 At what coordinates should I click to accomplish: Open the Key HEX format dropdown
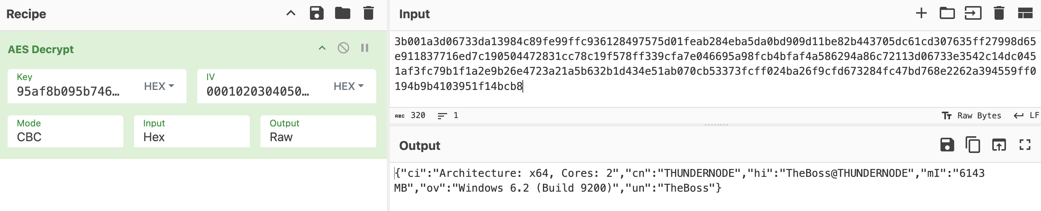coord(159,86)
